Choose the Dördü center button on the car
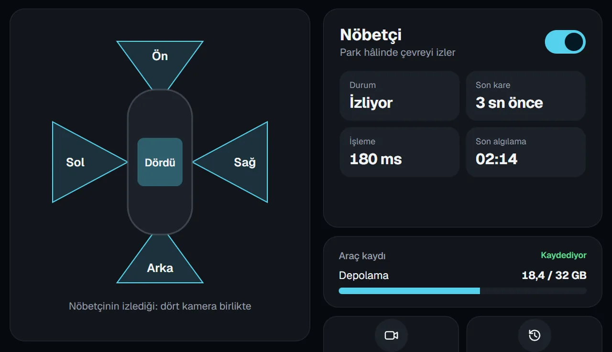 click(x=160, y=162)
